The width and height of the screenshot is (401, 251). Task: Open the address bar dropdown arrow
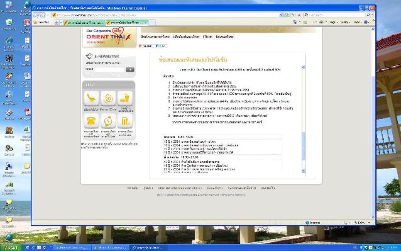pyautogui.click(x=282, y=15)
